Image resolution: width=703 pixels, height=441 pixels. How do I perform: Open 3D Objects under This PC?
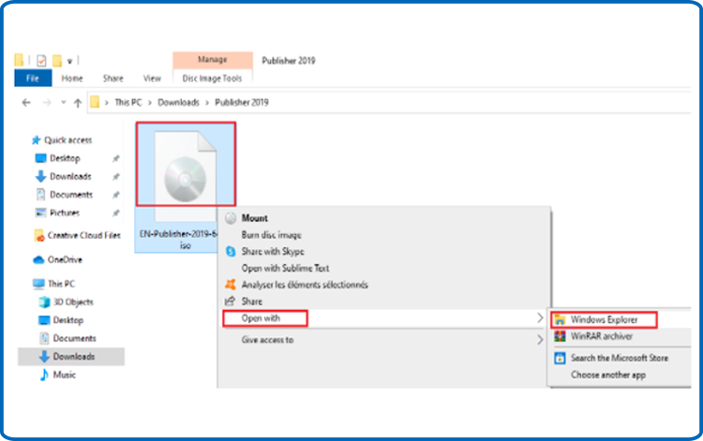click(73, 302)
